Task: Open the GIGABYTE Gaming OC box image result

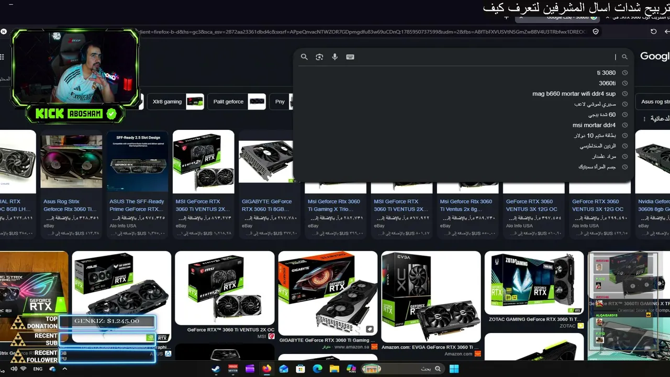Action: pos(328,293)
